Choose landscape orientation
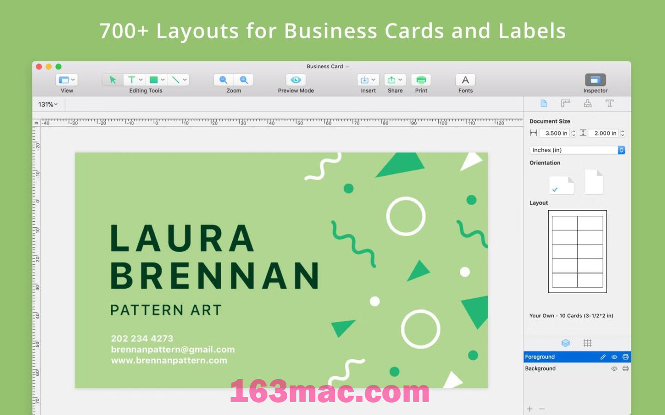Screen dimensions: 665x415 [562, 185]
